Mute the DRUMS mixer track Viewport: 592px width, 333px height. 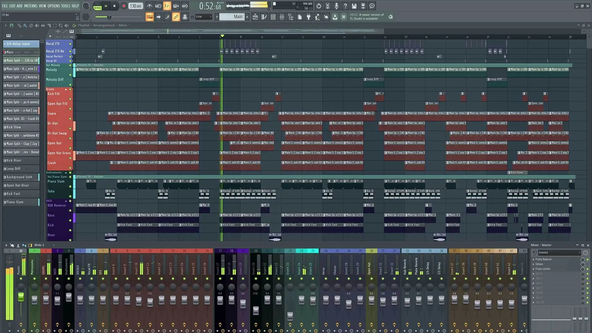pyautogui.click(x=46, y=279)
